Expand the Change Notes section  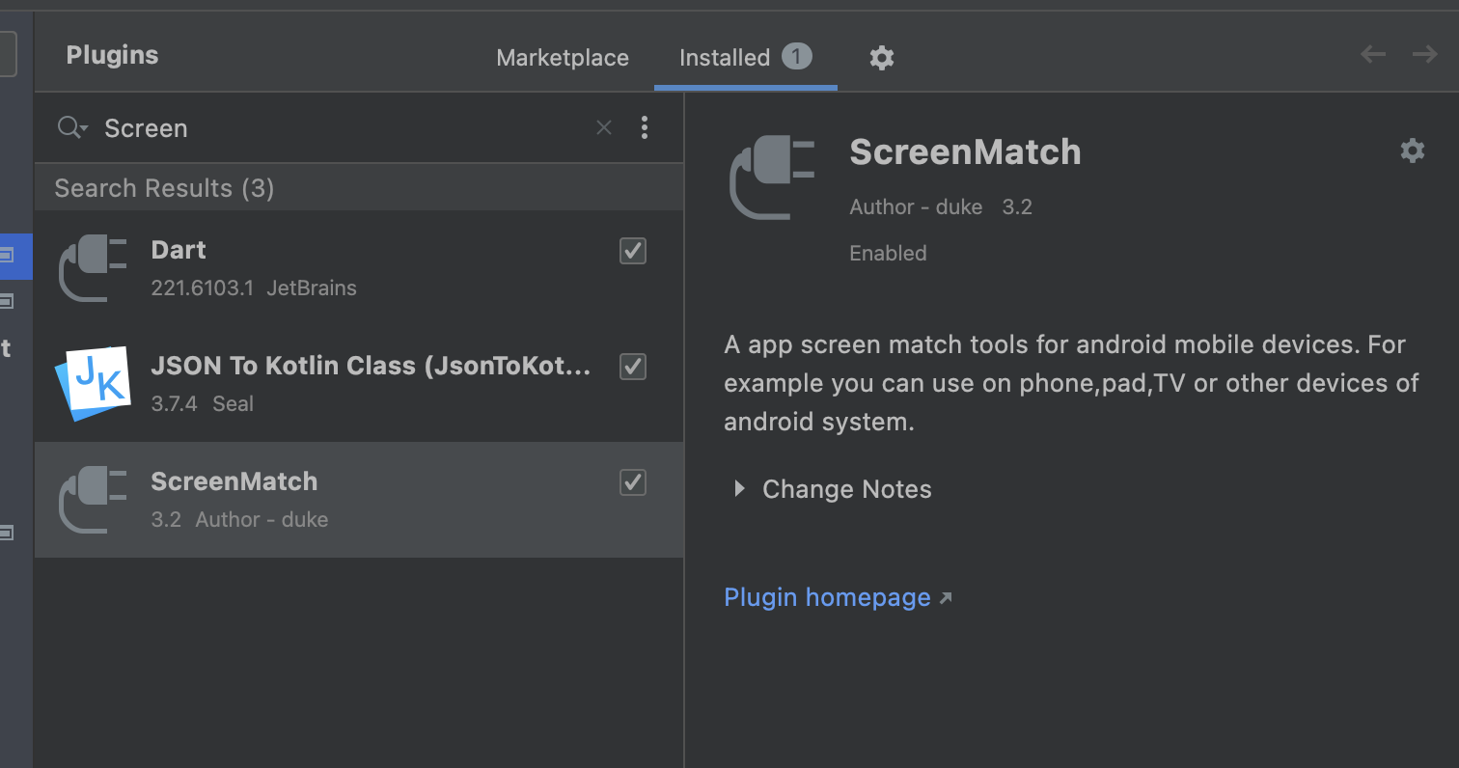click(740, 489)
